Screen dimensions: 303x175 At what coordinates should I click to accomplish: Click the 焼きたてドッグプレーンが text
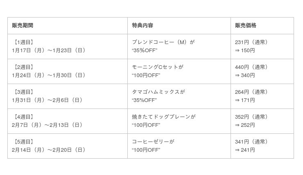163,117
